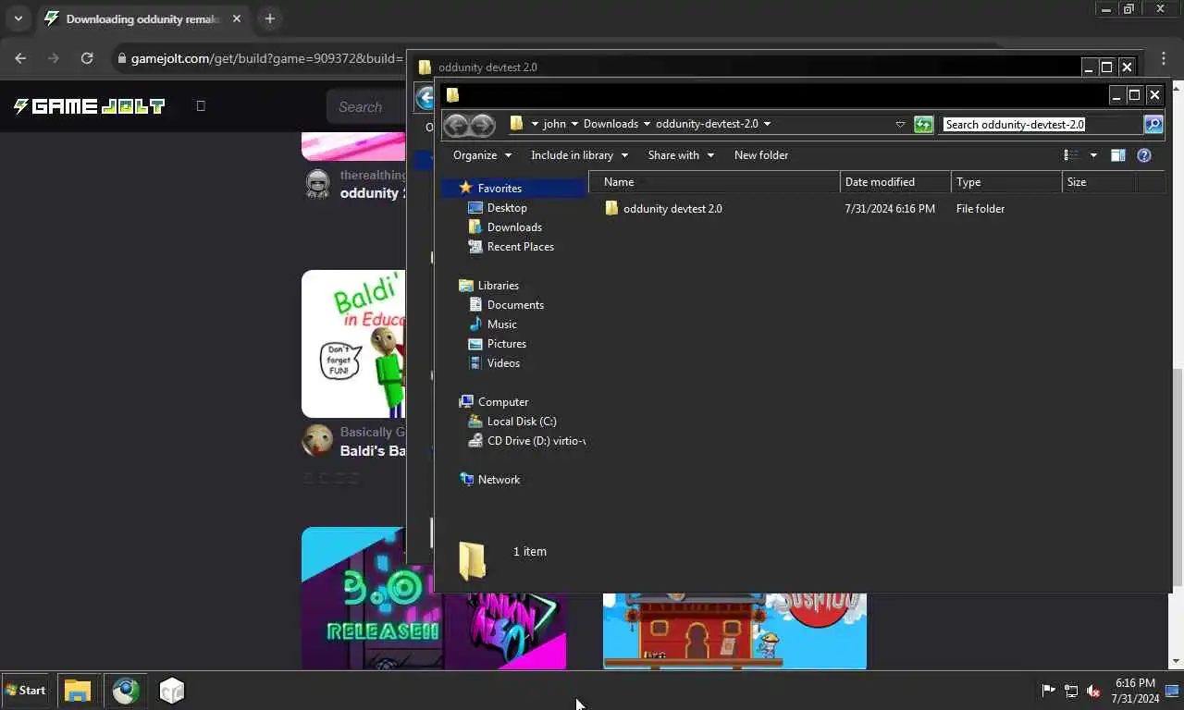Click the cube app icon on taskbar
The image size is (1184, 710).
(172, 690)
